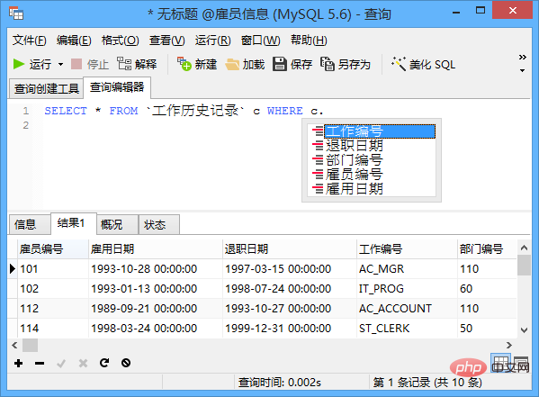Click the cell IT_PROG
The height and width of the screenshot is (397, 539).
tap(407, 289)
